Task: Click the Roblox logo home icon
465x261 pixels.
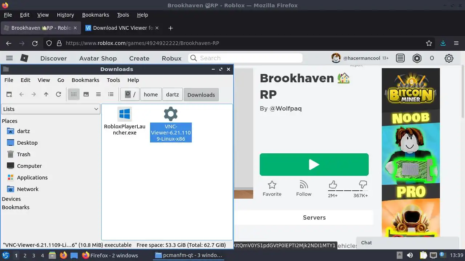Action: pyautogui.click(x=24, y=58)
